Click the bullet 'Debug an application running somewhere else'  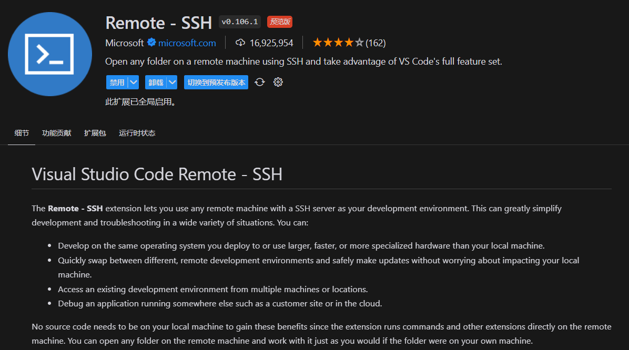220,304
